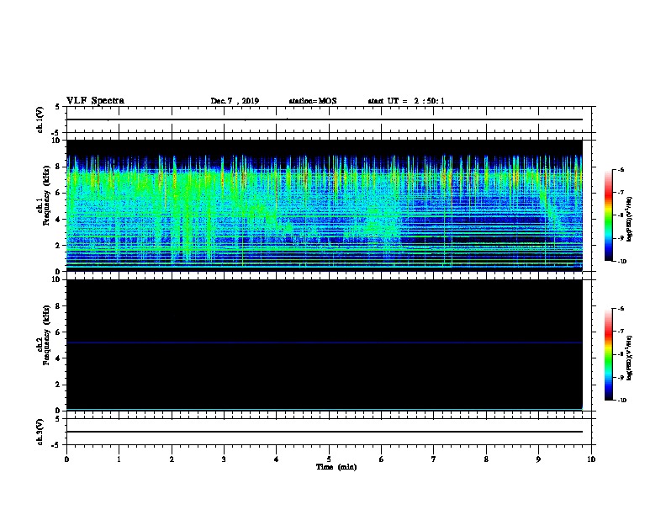
Task: Click the time axis tick label "5"
Action: [x=329, y=459]
